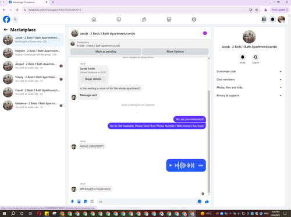The width and height of the screenshot is (291, 217).
Task: Reload the page
Action: 17,10
